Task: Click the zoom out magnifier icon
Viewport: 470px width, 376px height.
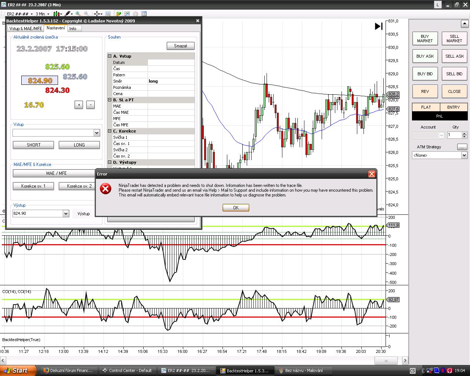Action: tap(86, 14)
